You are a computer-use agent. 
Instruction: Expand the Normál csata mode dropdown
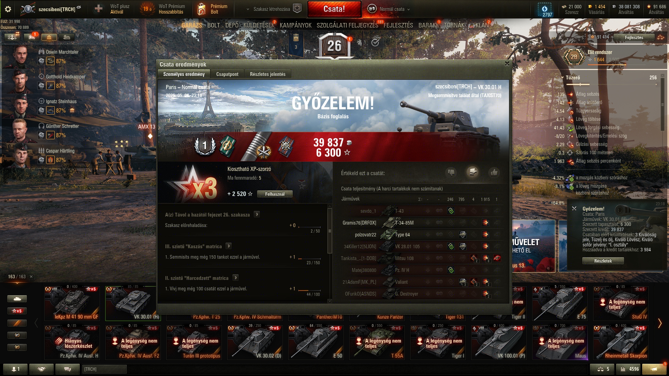click(x=408, y=9)
